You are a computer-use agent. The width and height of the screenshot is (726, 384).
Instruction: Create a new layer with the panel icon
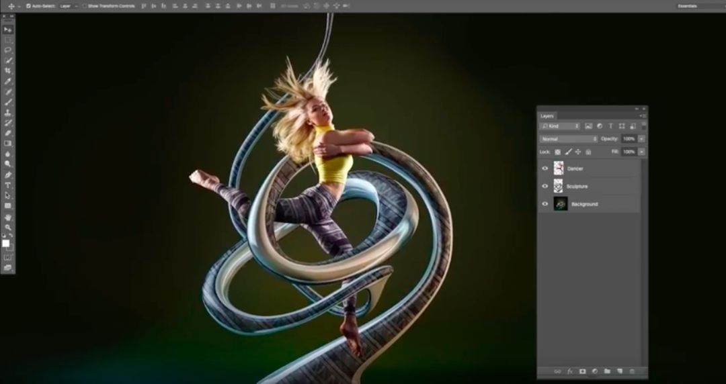coord(619,371)
